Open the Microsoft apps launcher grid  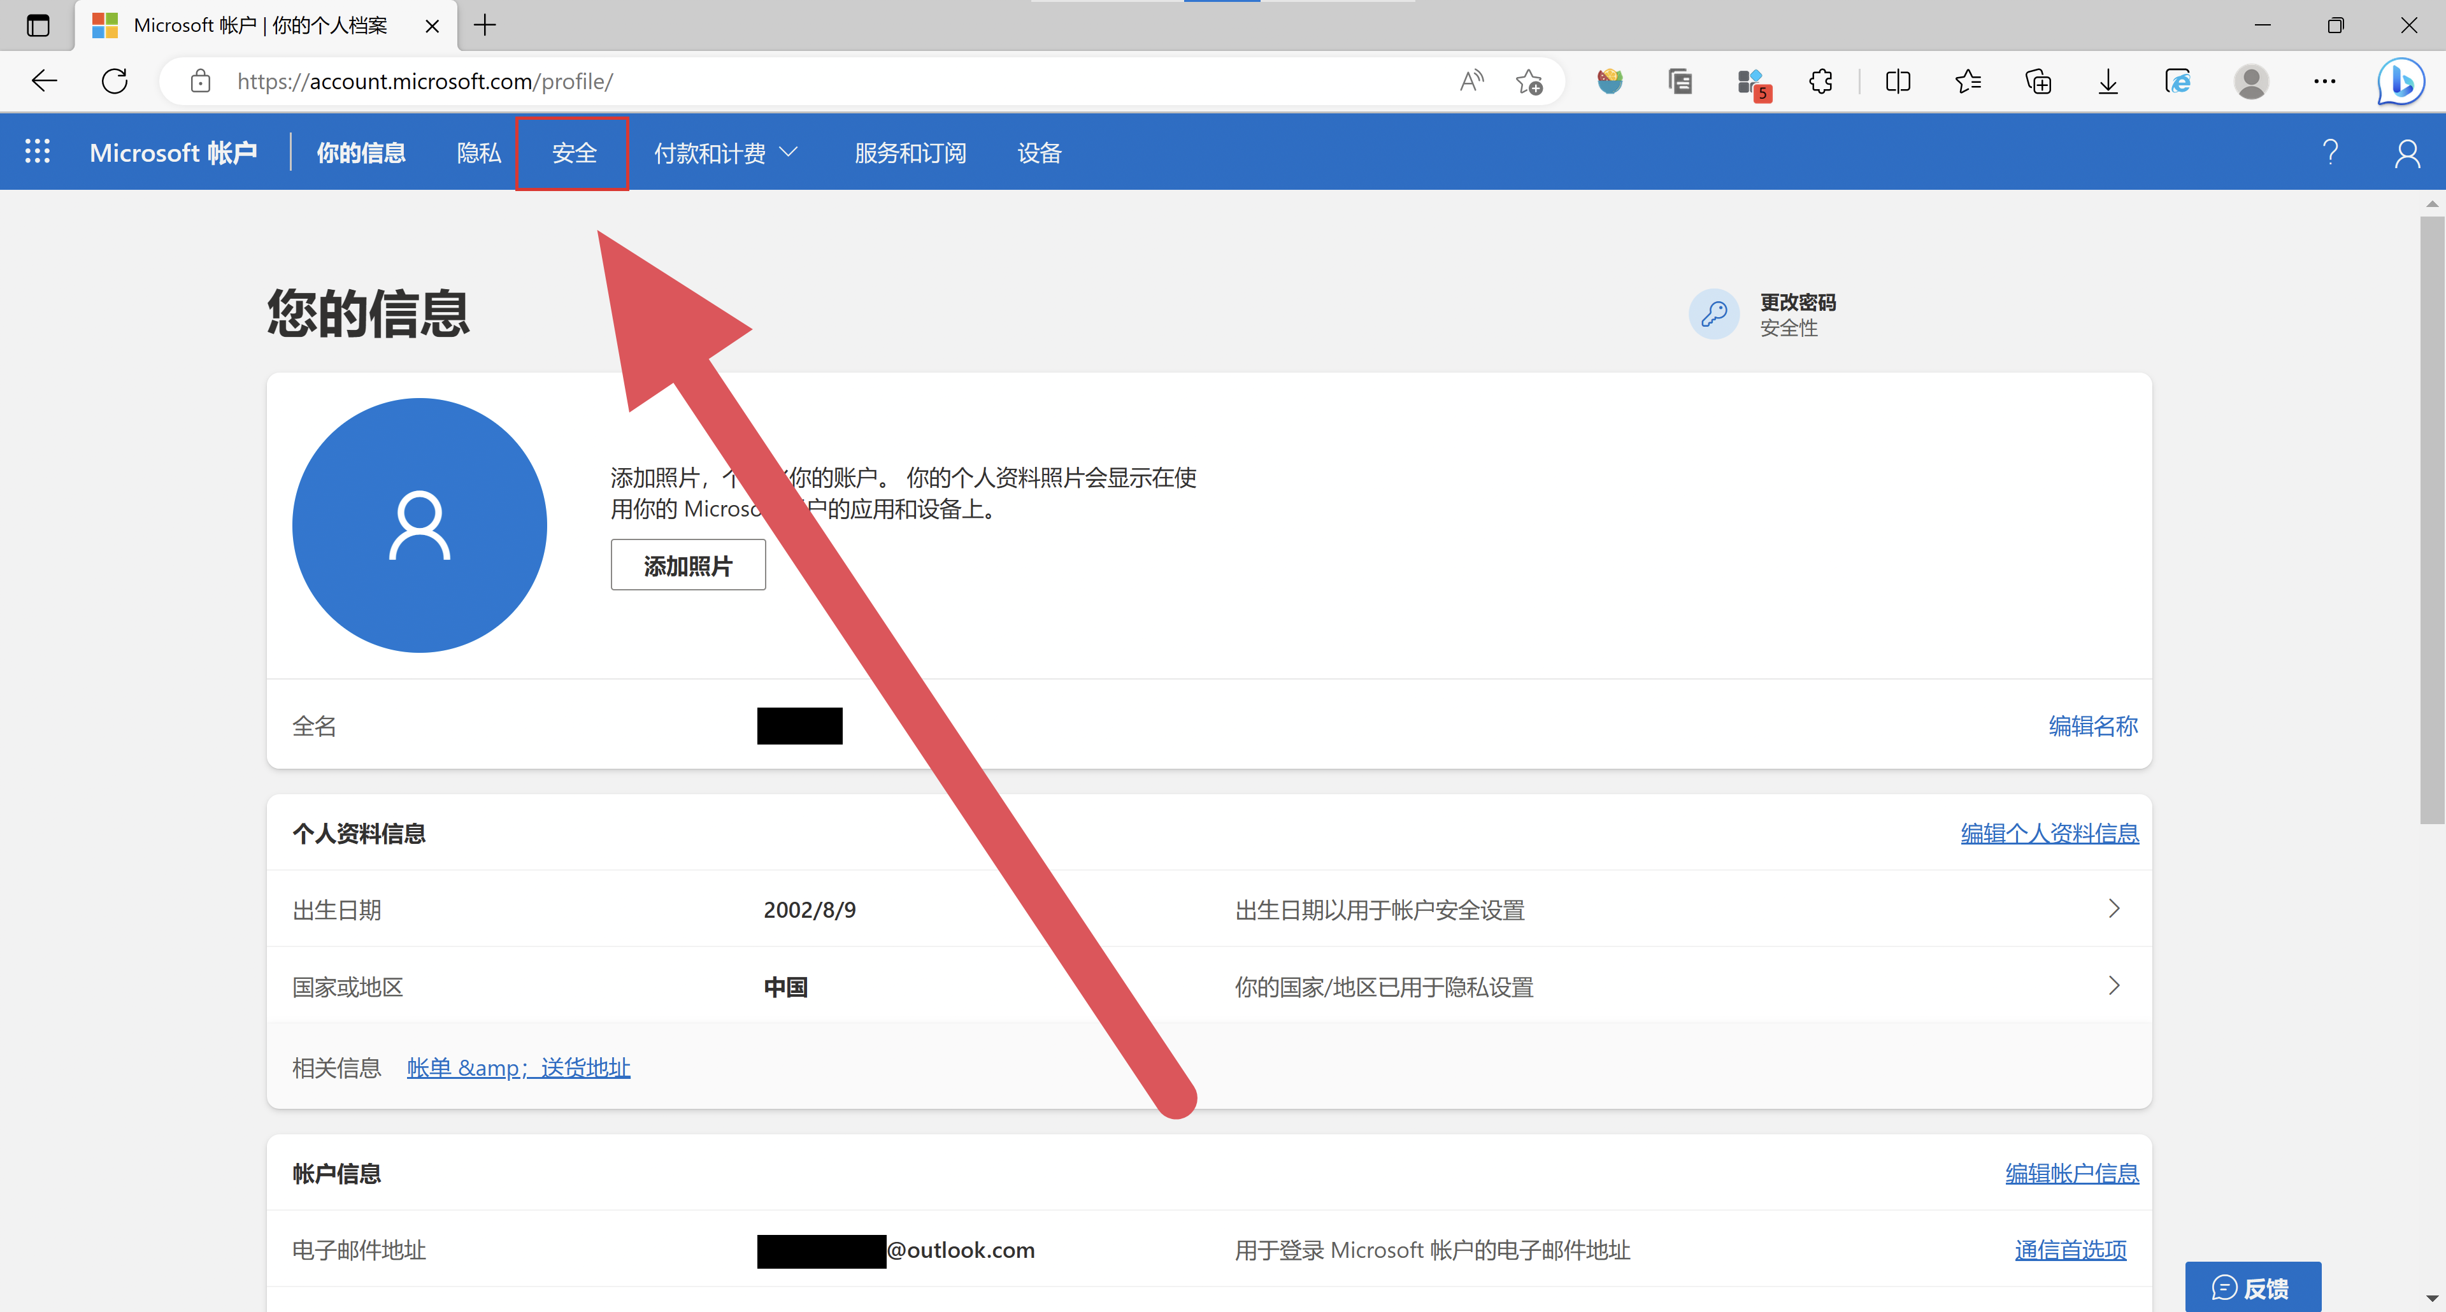coord(37,152)
